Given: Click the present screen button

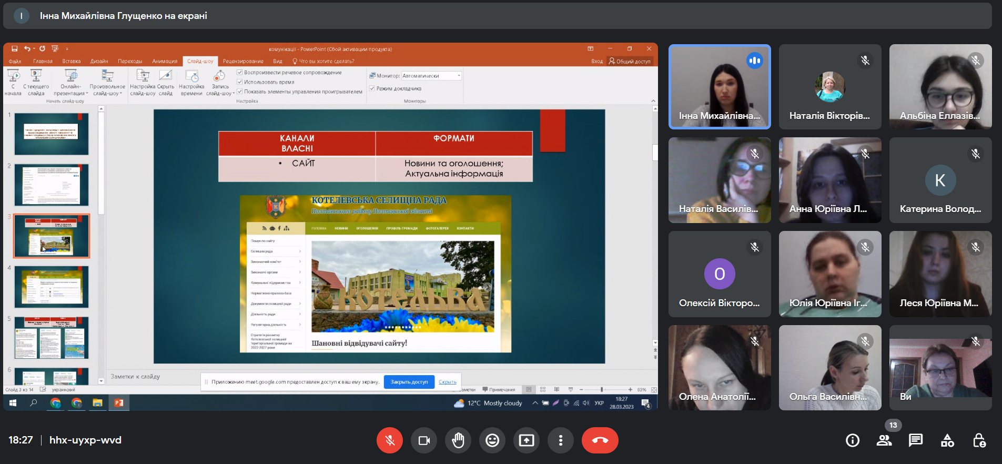Looking at the screenshot, I should click(527, 440).
